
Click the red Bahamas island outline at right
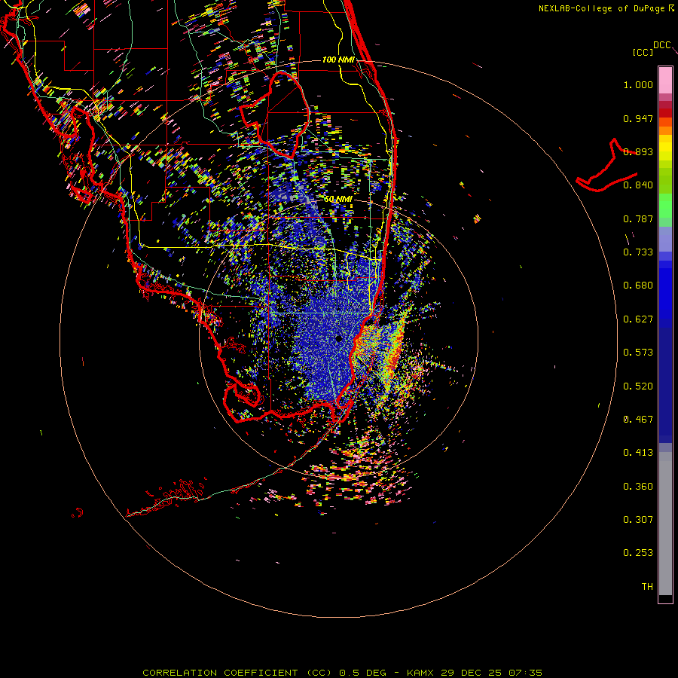pyautogui.click(x=607, y=166)
